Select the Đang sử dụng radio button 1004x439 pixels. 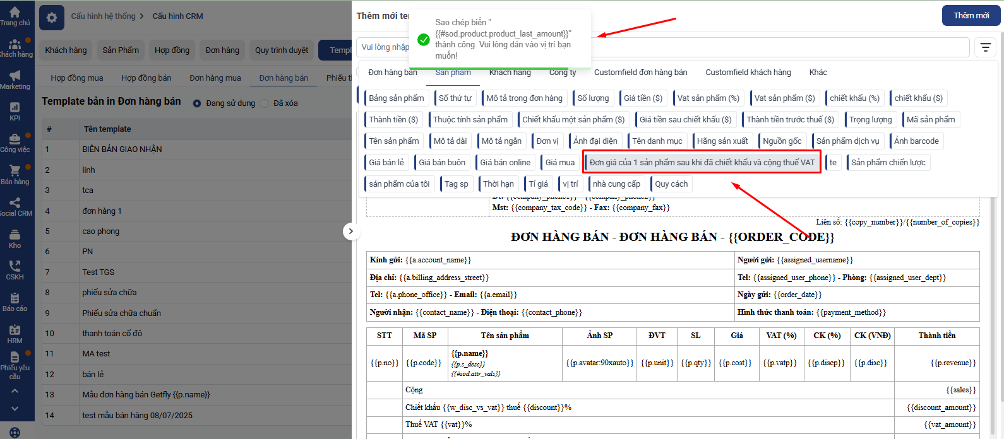pos(198,103)
